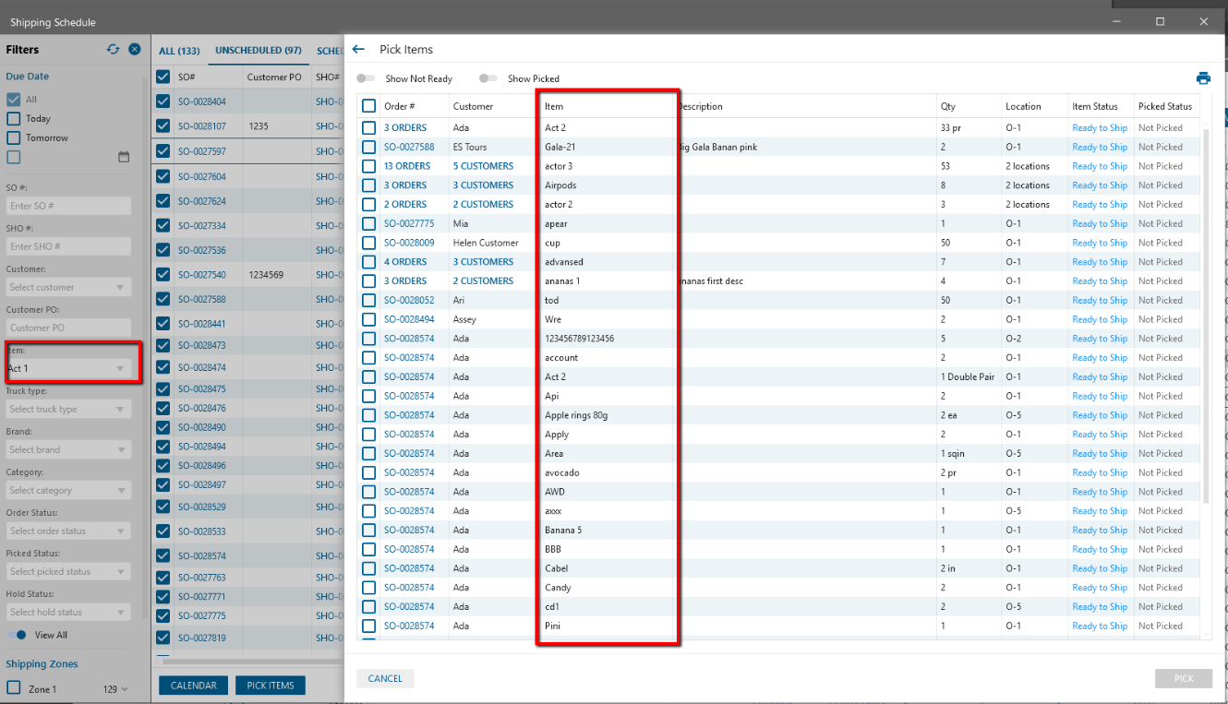This screenshot has width=1228, height=704.
Task: Open the UNSCHEDULED (97) tab
Action: coord(259,51)
